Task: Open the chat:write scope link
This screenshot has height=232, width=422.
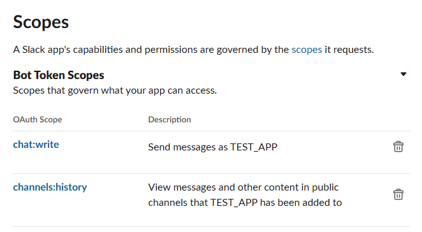Action: click(x=36, y=145)
